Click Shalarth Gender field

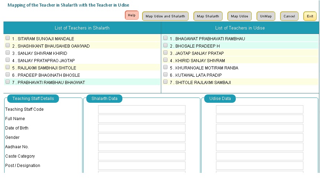point(142,137)
